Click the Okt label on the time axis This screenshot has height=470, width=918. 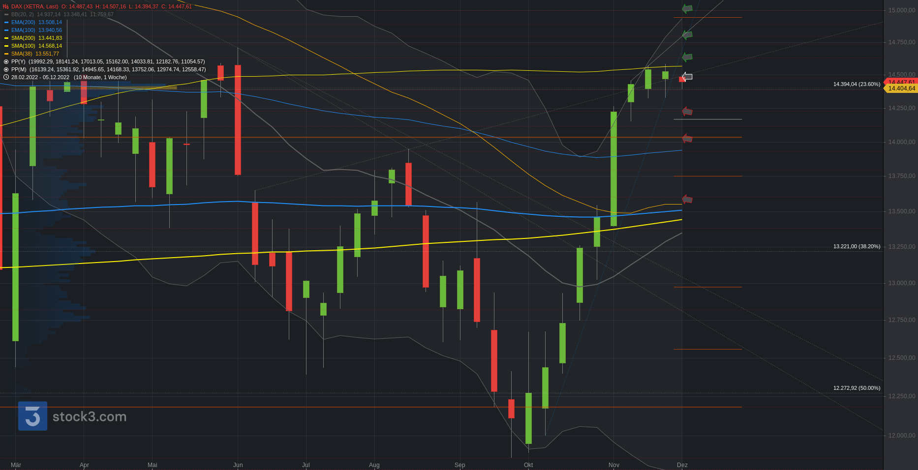click(x=528, y=465)
